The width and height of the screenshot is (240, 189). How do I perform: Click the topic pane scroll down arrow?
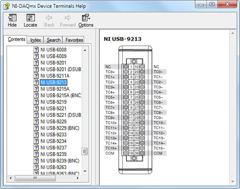coord(233,181)
